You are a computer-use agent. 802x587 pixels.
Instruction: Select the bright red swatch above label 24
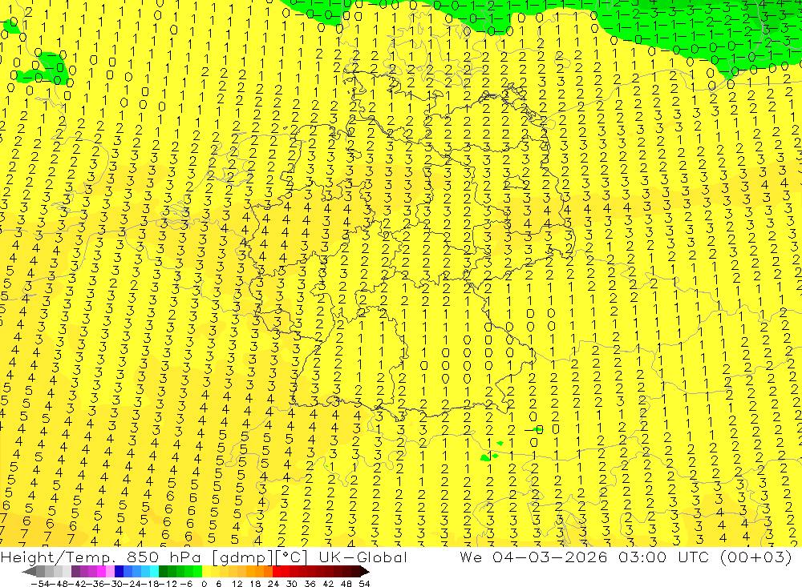[277, 571]
